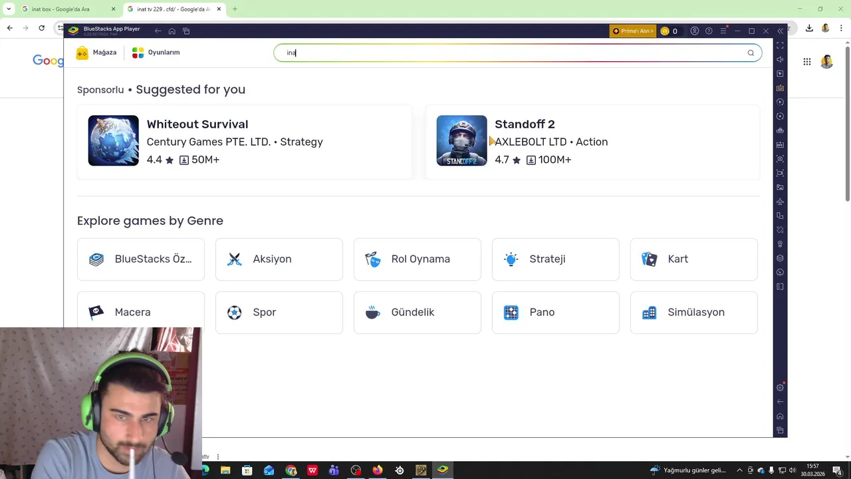Click BlueStacks volume icon in sidebar
Viewport: 851px width, 479px height.
781,59
